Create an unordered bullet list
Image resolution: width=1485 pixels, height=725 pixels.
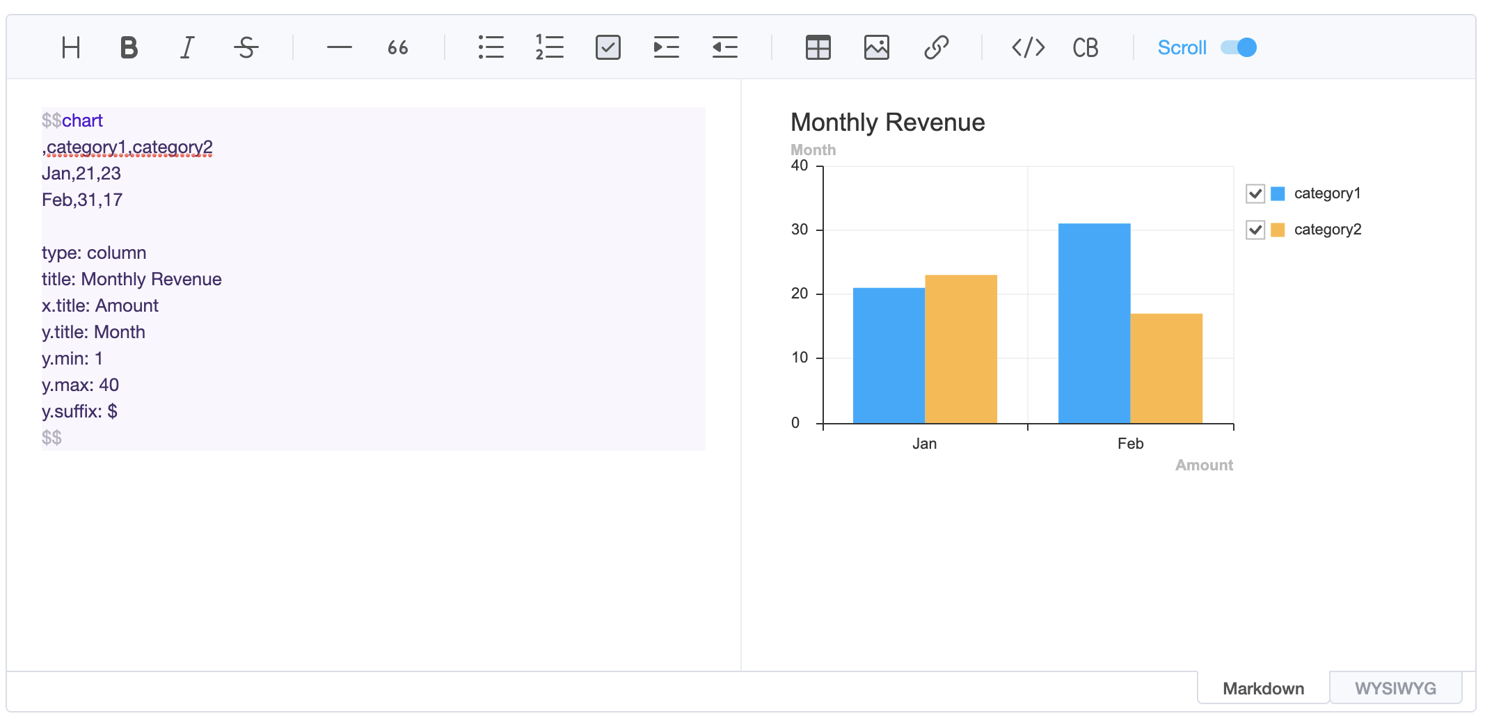coord(491,48)
